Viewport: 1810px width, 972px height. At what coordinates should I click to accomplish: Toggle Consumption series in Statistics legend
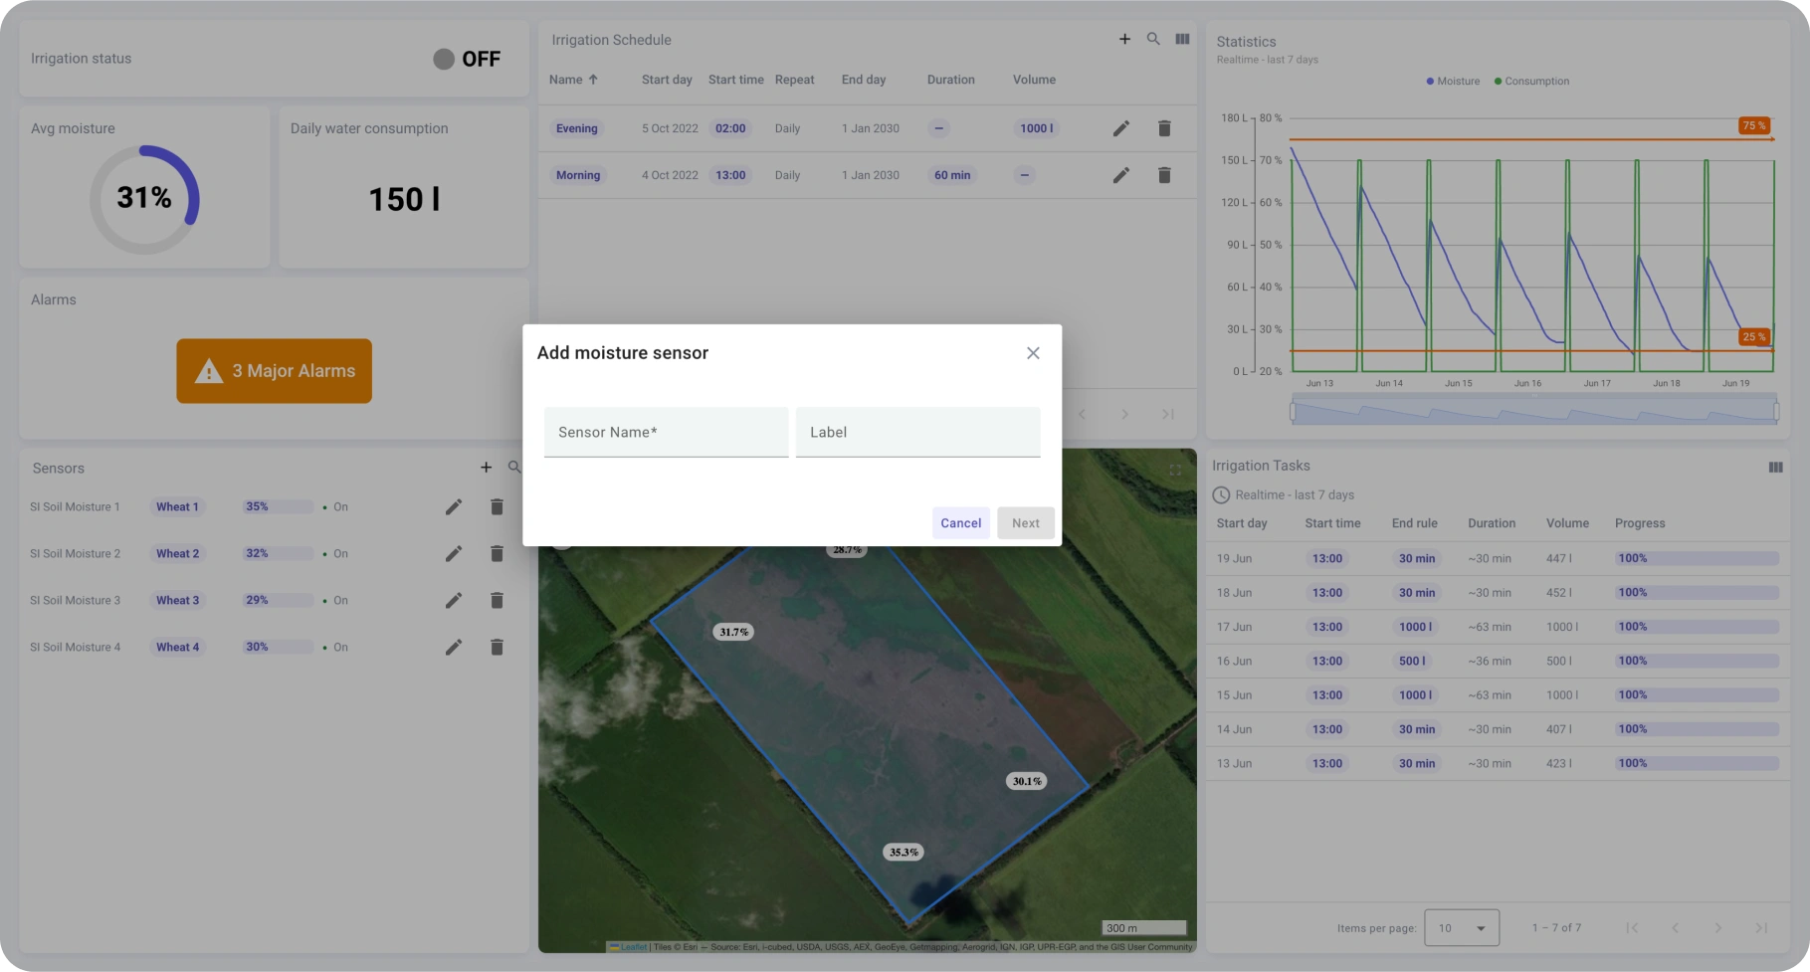click(1531, 82)
